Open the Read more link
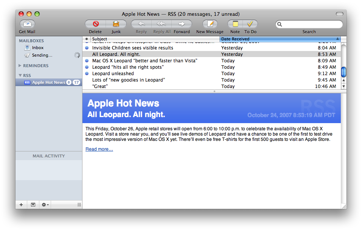362x230 pixels. click(99, 149)
